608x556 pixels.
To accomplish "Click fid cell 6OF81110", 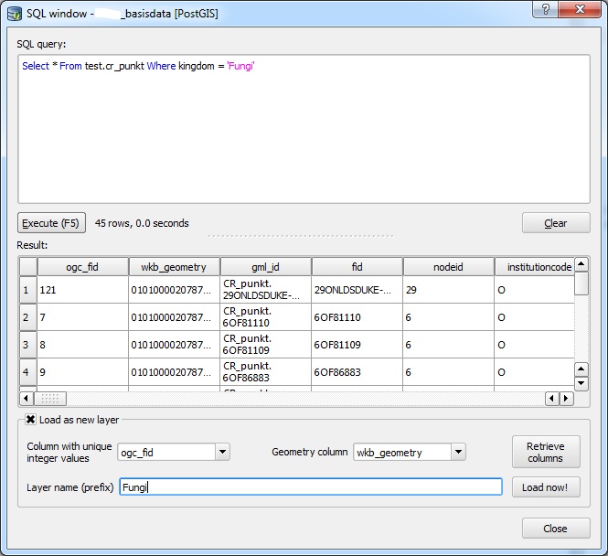I will click(x=357, y=317).
